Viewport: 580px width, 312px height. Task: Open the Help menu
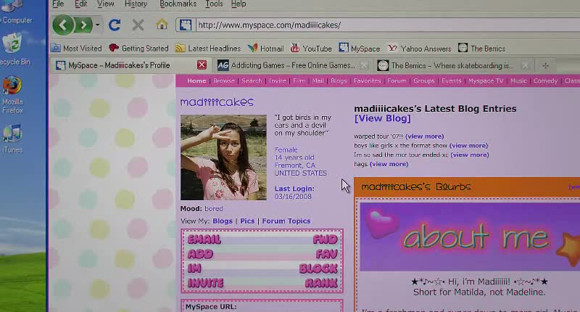pos(239,4)
